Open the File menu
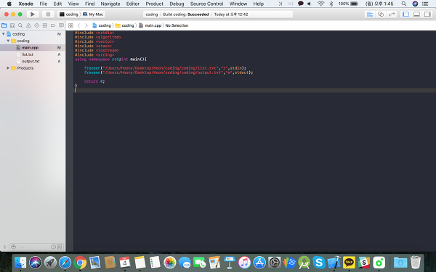Viewport: 436px width, 272px height. [44, 4]
